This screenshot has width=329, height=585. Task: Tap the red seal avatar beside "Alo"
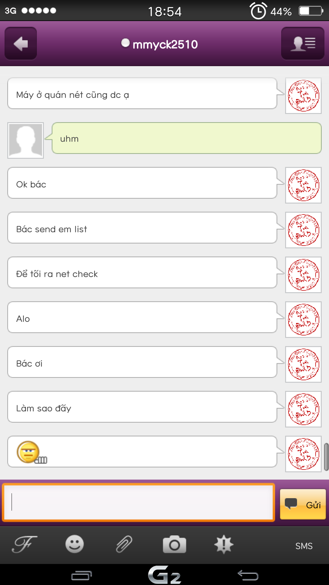(303, 320)
